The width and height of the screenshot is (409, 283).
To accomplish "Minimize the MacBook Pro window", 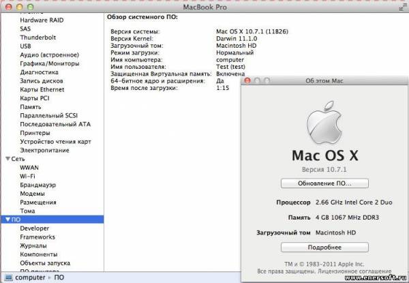I will pos(20,7).
